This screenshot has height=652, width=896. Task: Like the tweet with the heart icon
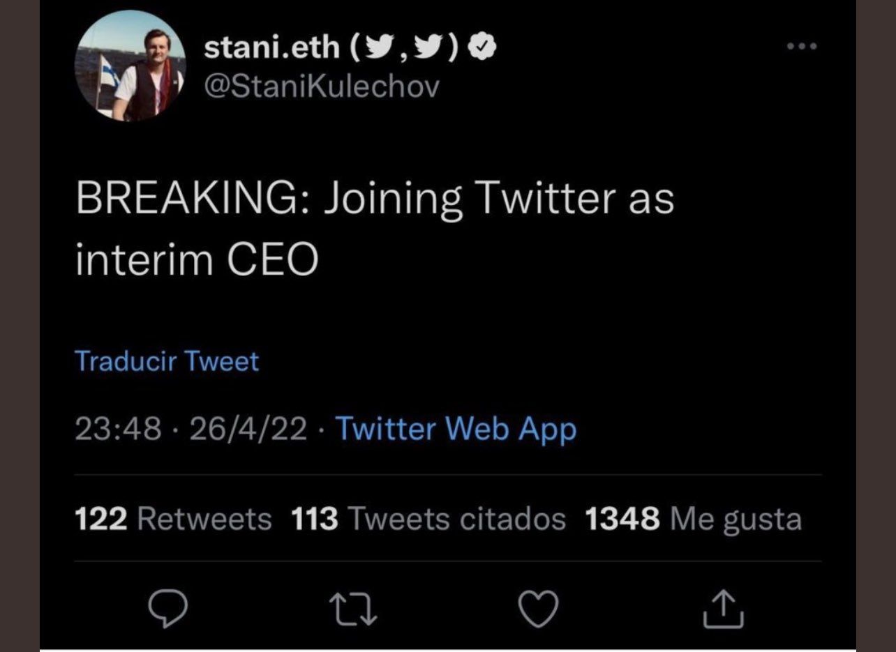(x=539, y=609)
